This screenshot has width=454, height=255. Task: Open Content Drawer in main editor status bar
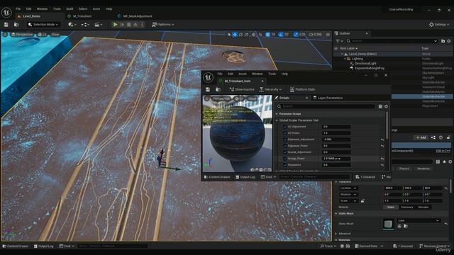[16, 246]
